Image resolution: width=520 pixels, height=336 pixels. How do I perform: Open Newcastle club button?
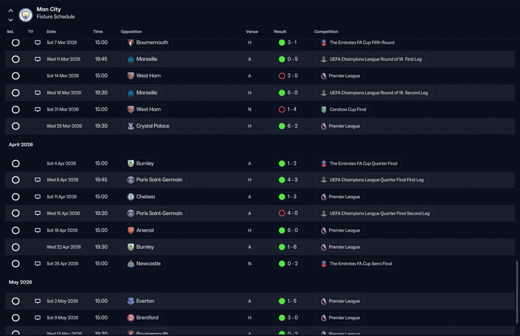click(144, 264)
